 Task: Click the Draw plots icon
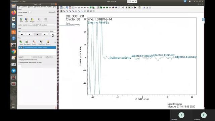pyautogui.click(x=48, y=43)
